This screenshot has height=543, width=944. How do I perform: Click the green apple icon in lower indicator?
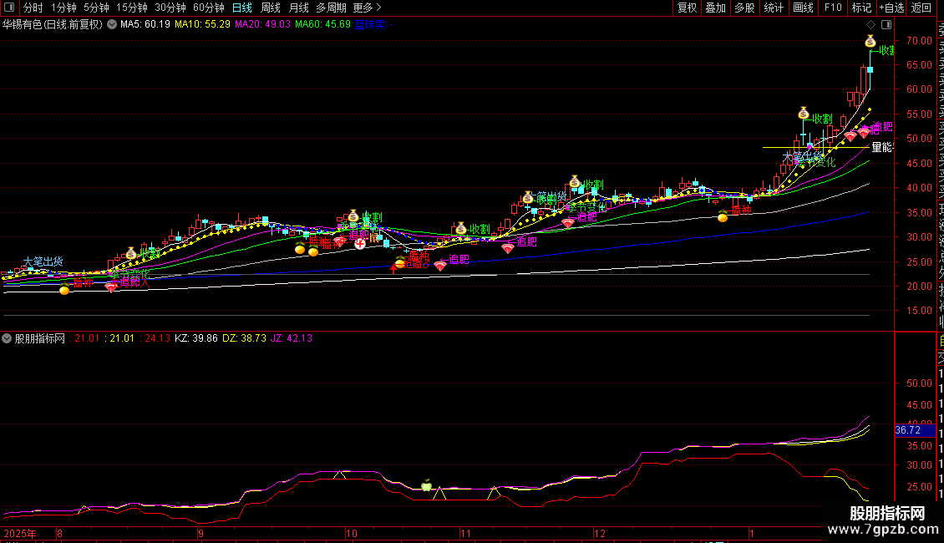pos(426,485)
